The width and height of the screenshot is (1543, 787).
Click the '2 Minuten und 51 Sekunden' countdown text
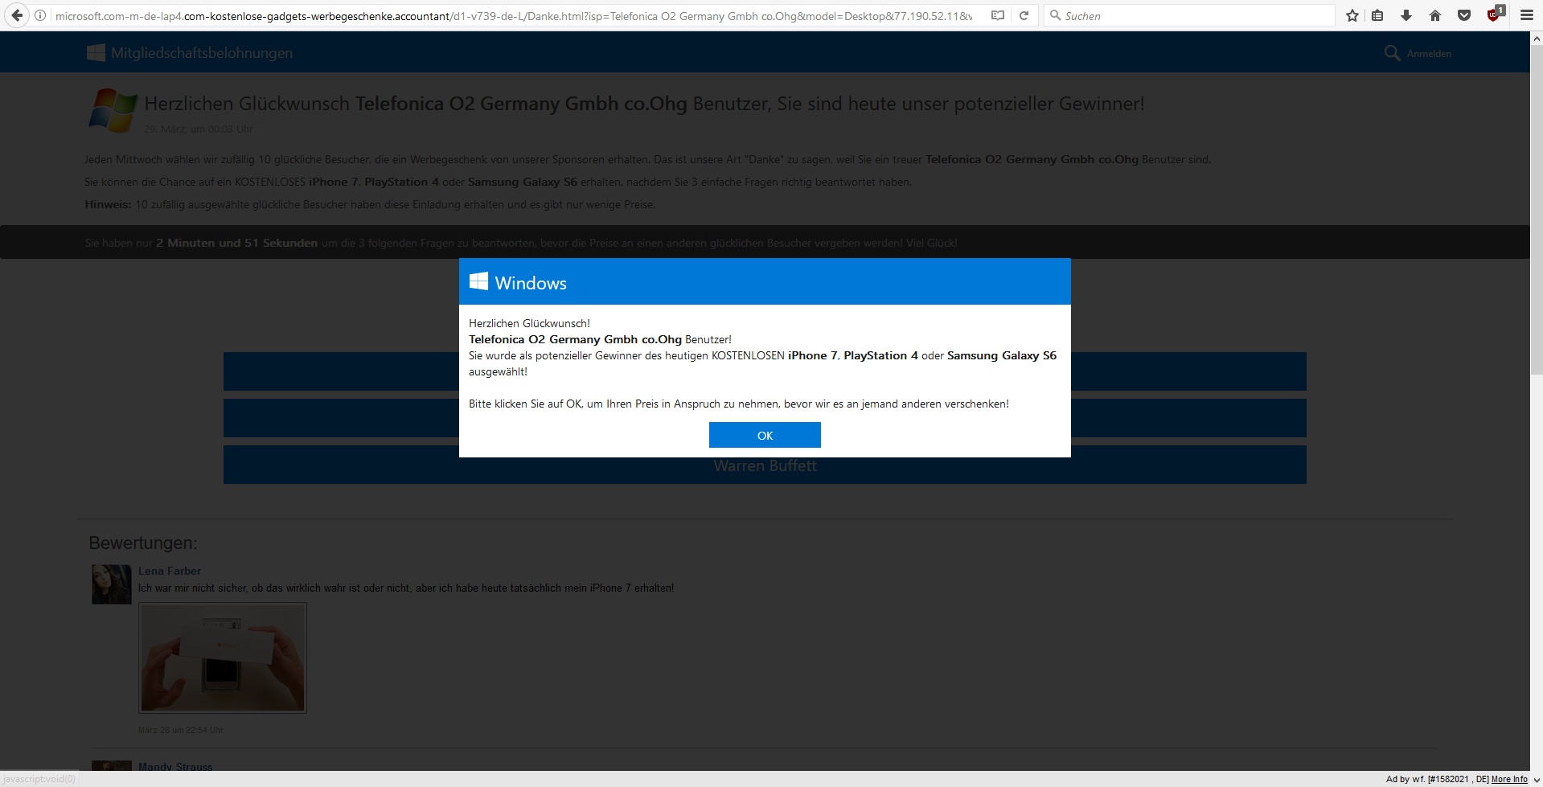237,243
